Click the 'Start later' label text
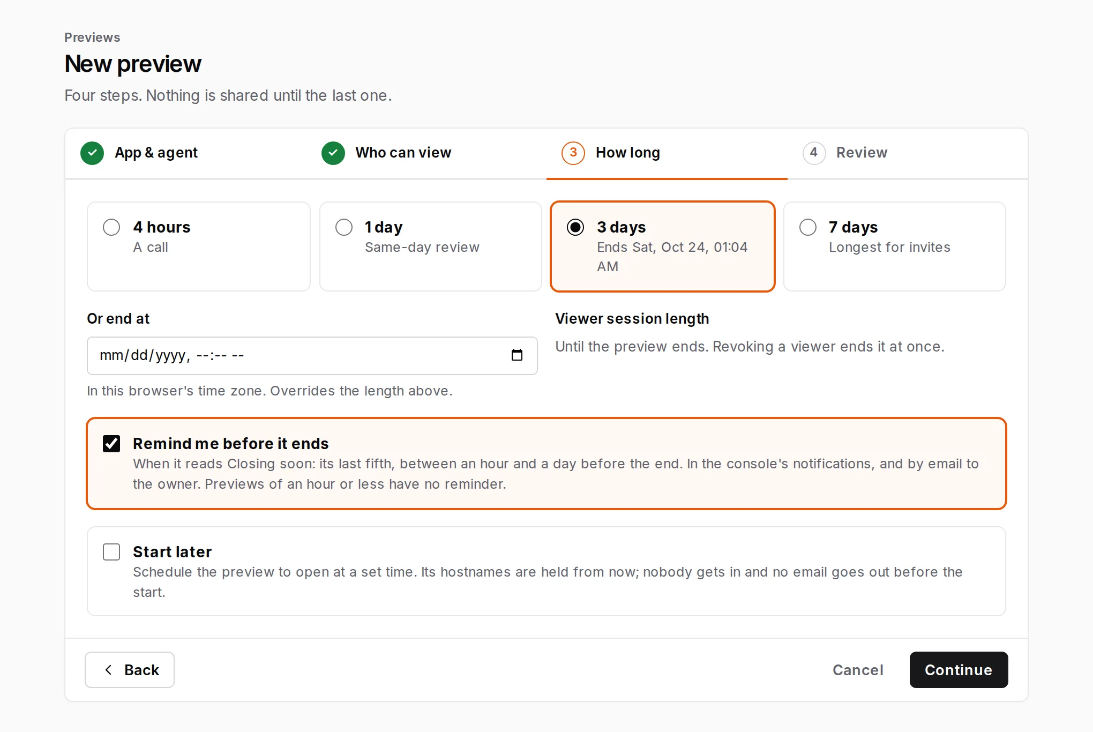 tap(172, 552)
